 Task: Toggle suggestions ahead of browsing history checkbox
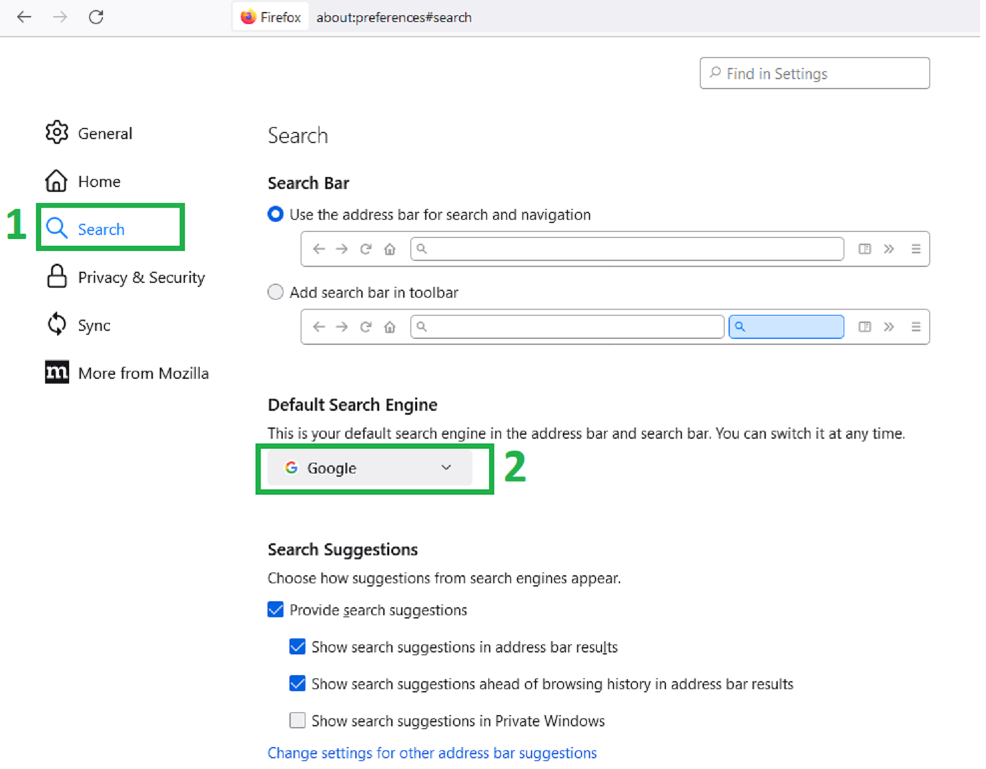click(297, 683)
